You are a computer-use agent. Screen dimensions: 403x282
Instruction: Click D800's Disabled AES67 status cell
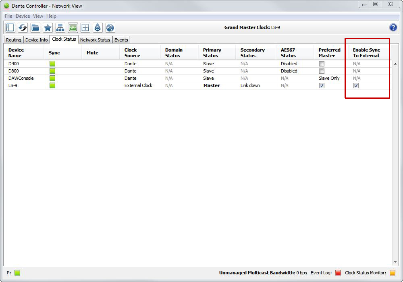pyautogui.click(x=289, y=71)
